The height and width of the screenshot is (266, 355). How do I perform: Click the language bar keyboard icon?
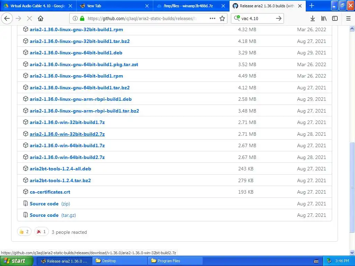tap(316, 261)
